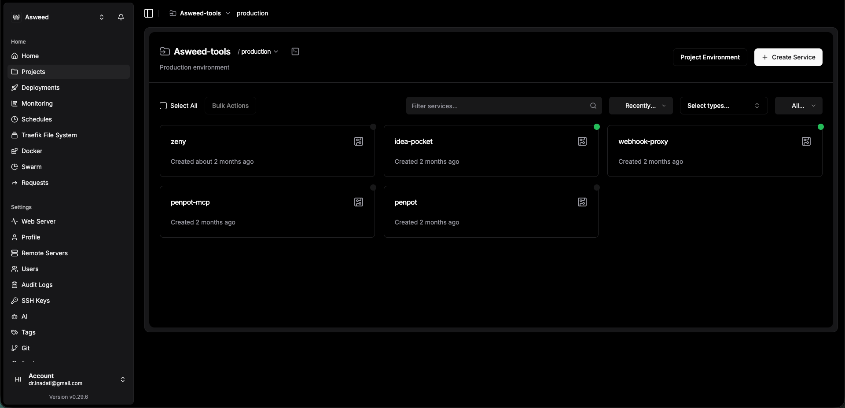Open Swarm in sidebar

coord(69,167)
